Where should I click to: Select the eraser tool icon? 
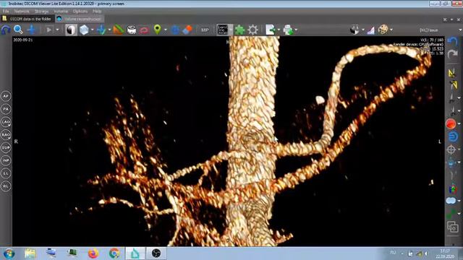(187, 30)
